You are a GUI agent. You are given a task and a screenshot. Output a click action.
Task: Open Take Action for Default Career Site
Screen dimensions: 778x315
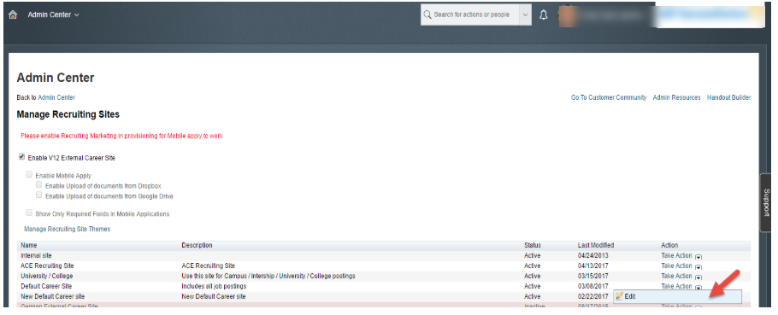681,286
